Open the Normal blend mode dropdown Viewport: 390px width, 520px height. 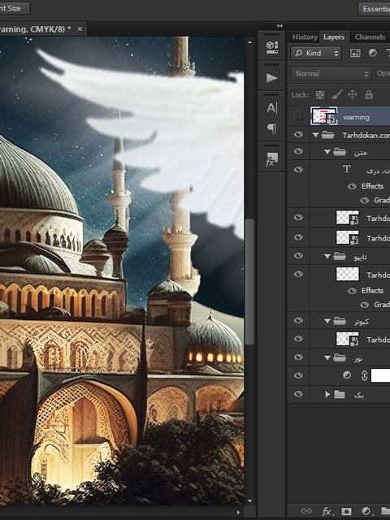(331, 74)
